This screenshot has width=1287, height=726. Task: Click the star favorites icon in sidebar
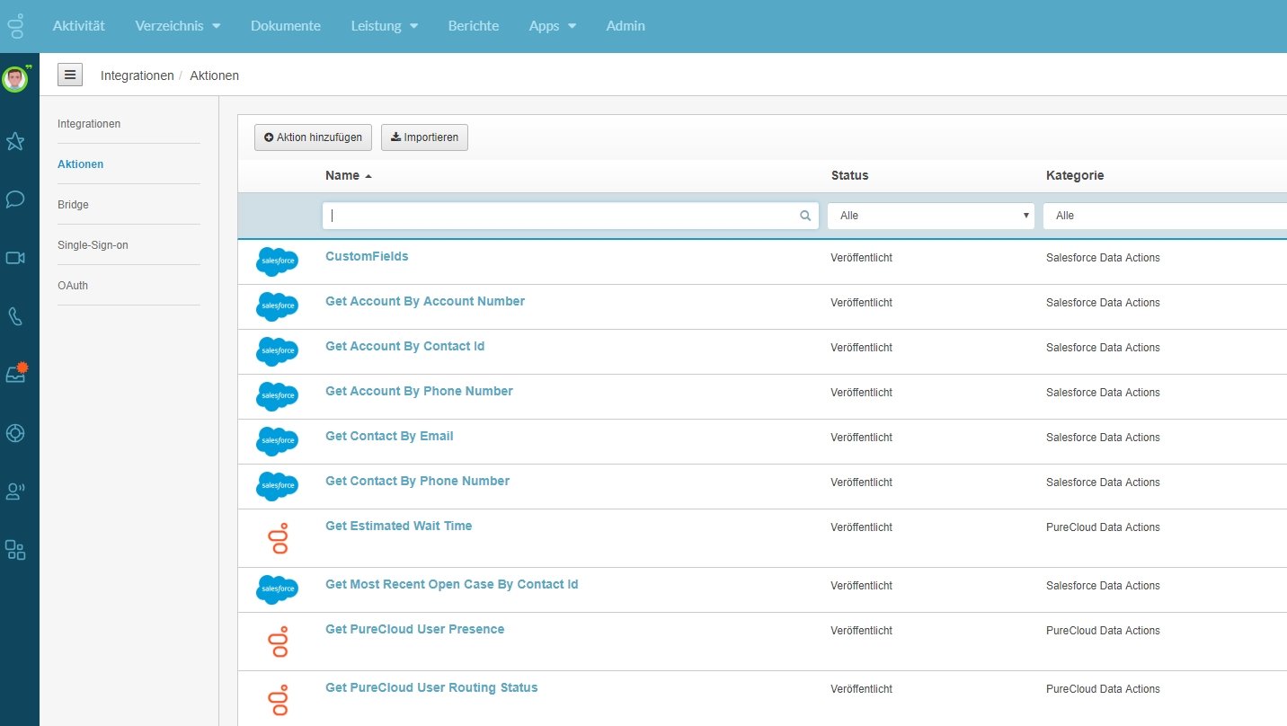pyautogui.click(x=15, y=141)
